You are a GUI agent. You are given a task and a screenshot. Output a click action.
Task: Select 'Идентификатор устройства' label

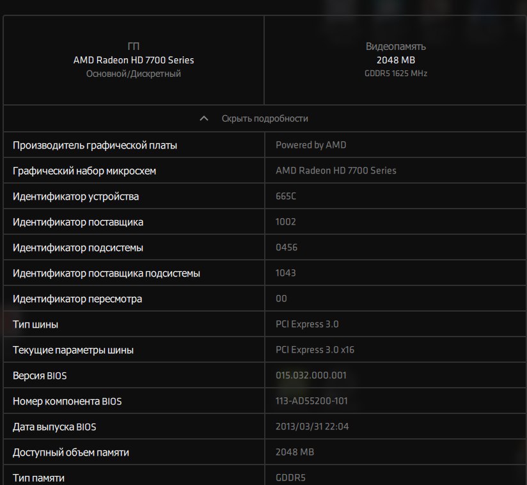coord(75,196)
